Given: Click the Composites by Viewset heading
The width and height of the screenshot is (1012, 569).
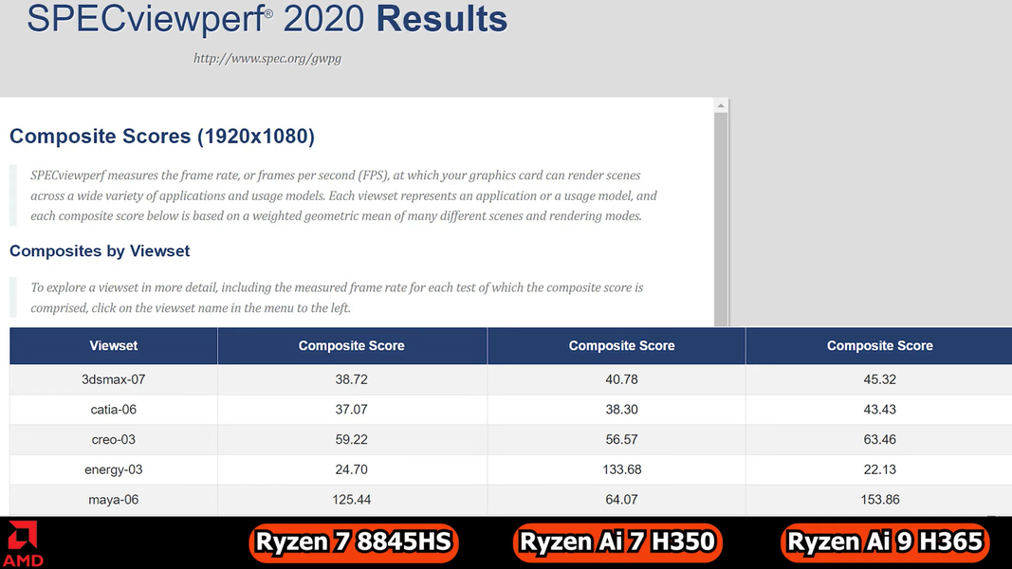Looking at the screenshot, I should tap(100, 251).
